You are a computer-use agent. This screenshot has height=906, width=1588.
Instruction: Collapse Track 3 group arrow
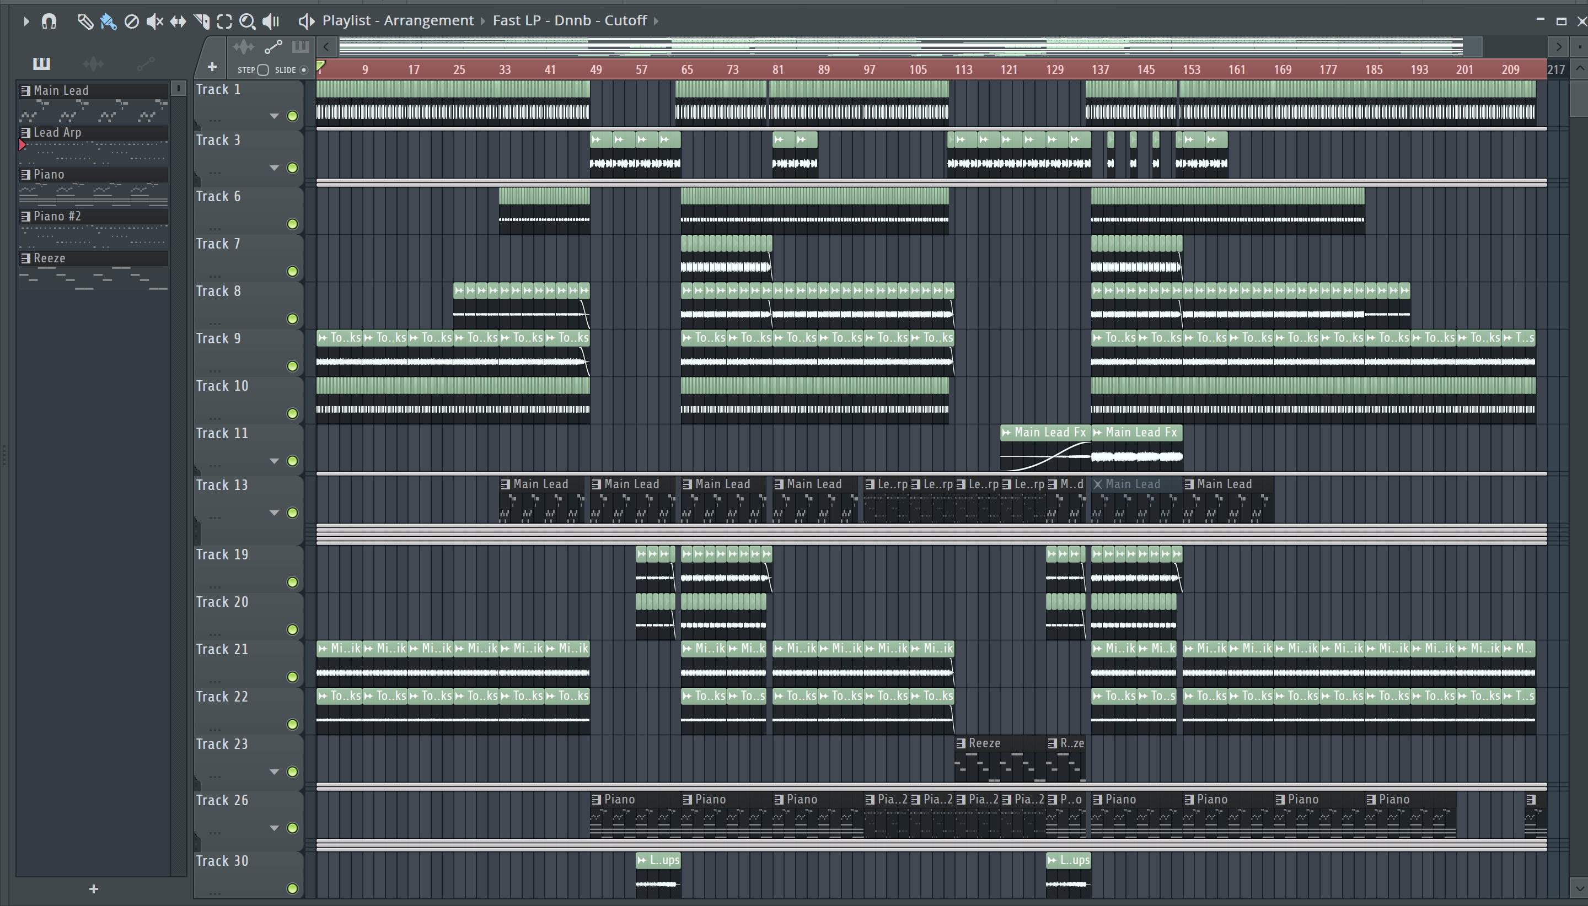tap(274, 168)
